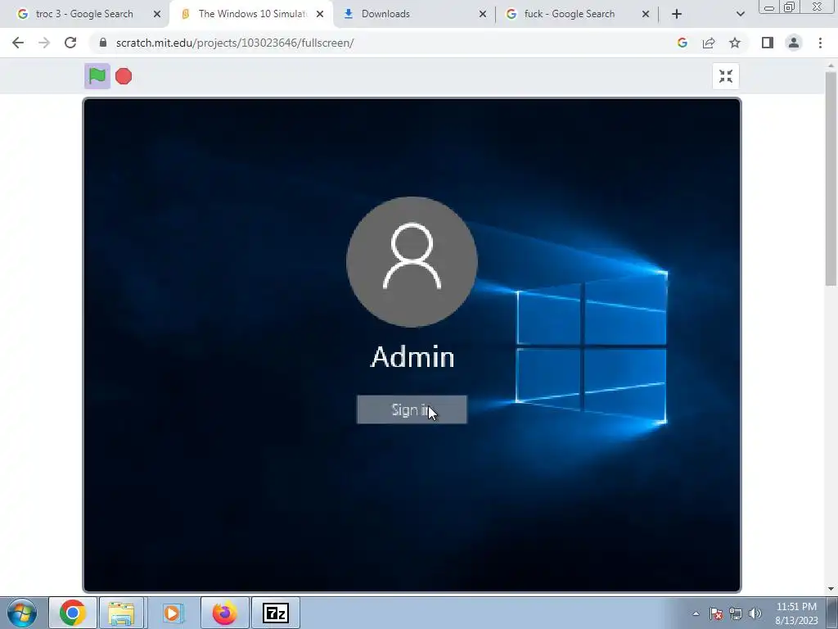Go back to previous page
The width and height of the screenshot is (838, 629).
click(x=18, y=43)
